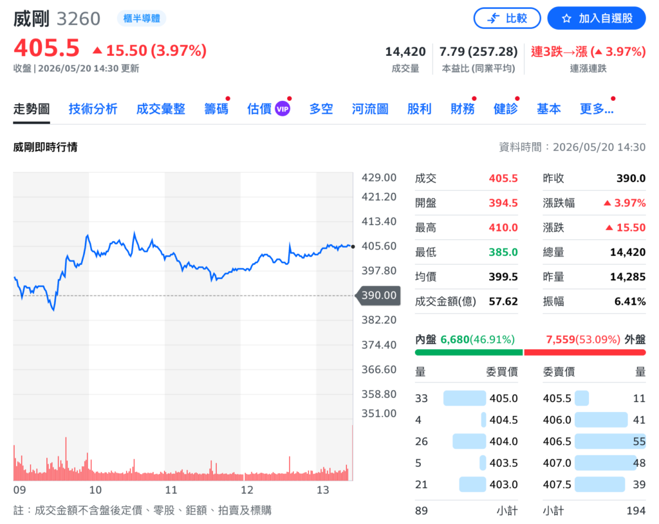This screenshot has width=659, height=524.
Task: Open the 股利 tab
Action: click(419, 109)
